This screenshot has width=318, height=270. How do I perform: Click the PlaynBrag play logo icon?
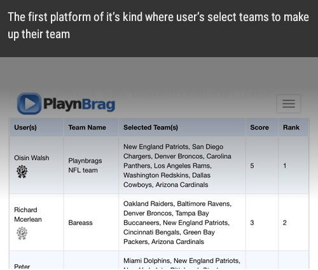pyautogui.click(x=29, y=104)
